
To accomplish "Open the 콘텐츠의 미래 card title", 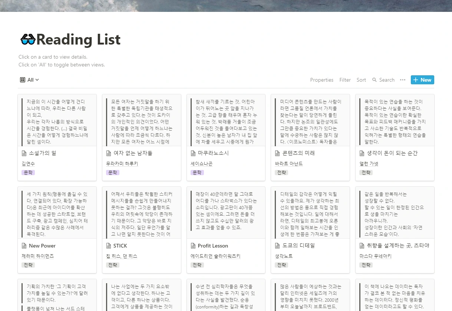I will point(298,153).
